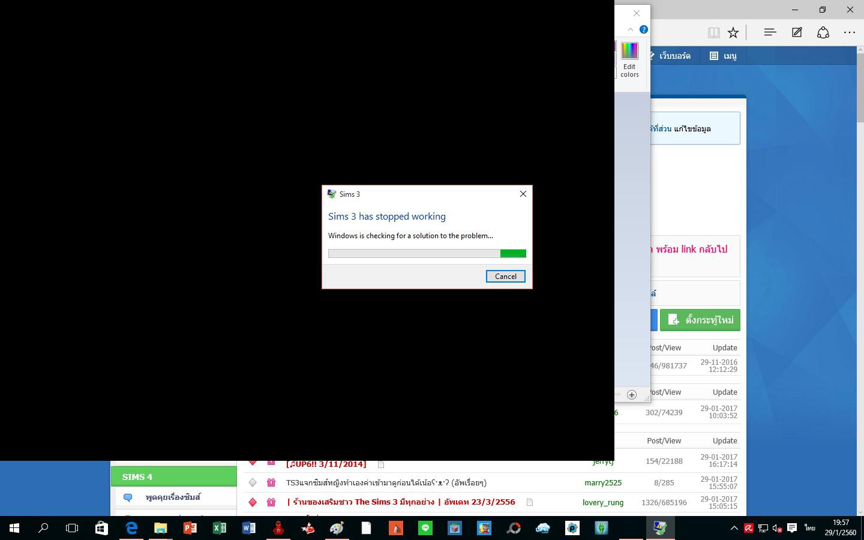Open Task View on taskbar
This screenshot has height=540, width=864.
(x=72, y=528)
